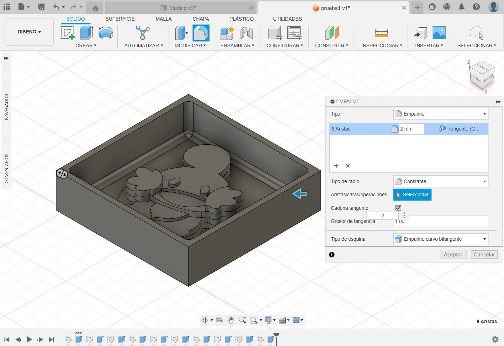The image size is (504, 346).
Task: Open the Help question mark icon
Action: click(x=476, y=7)
